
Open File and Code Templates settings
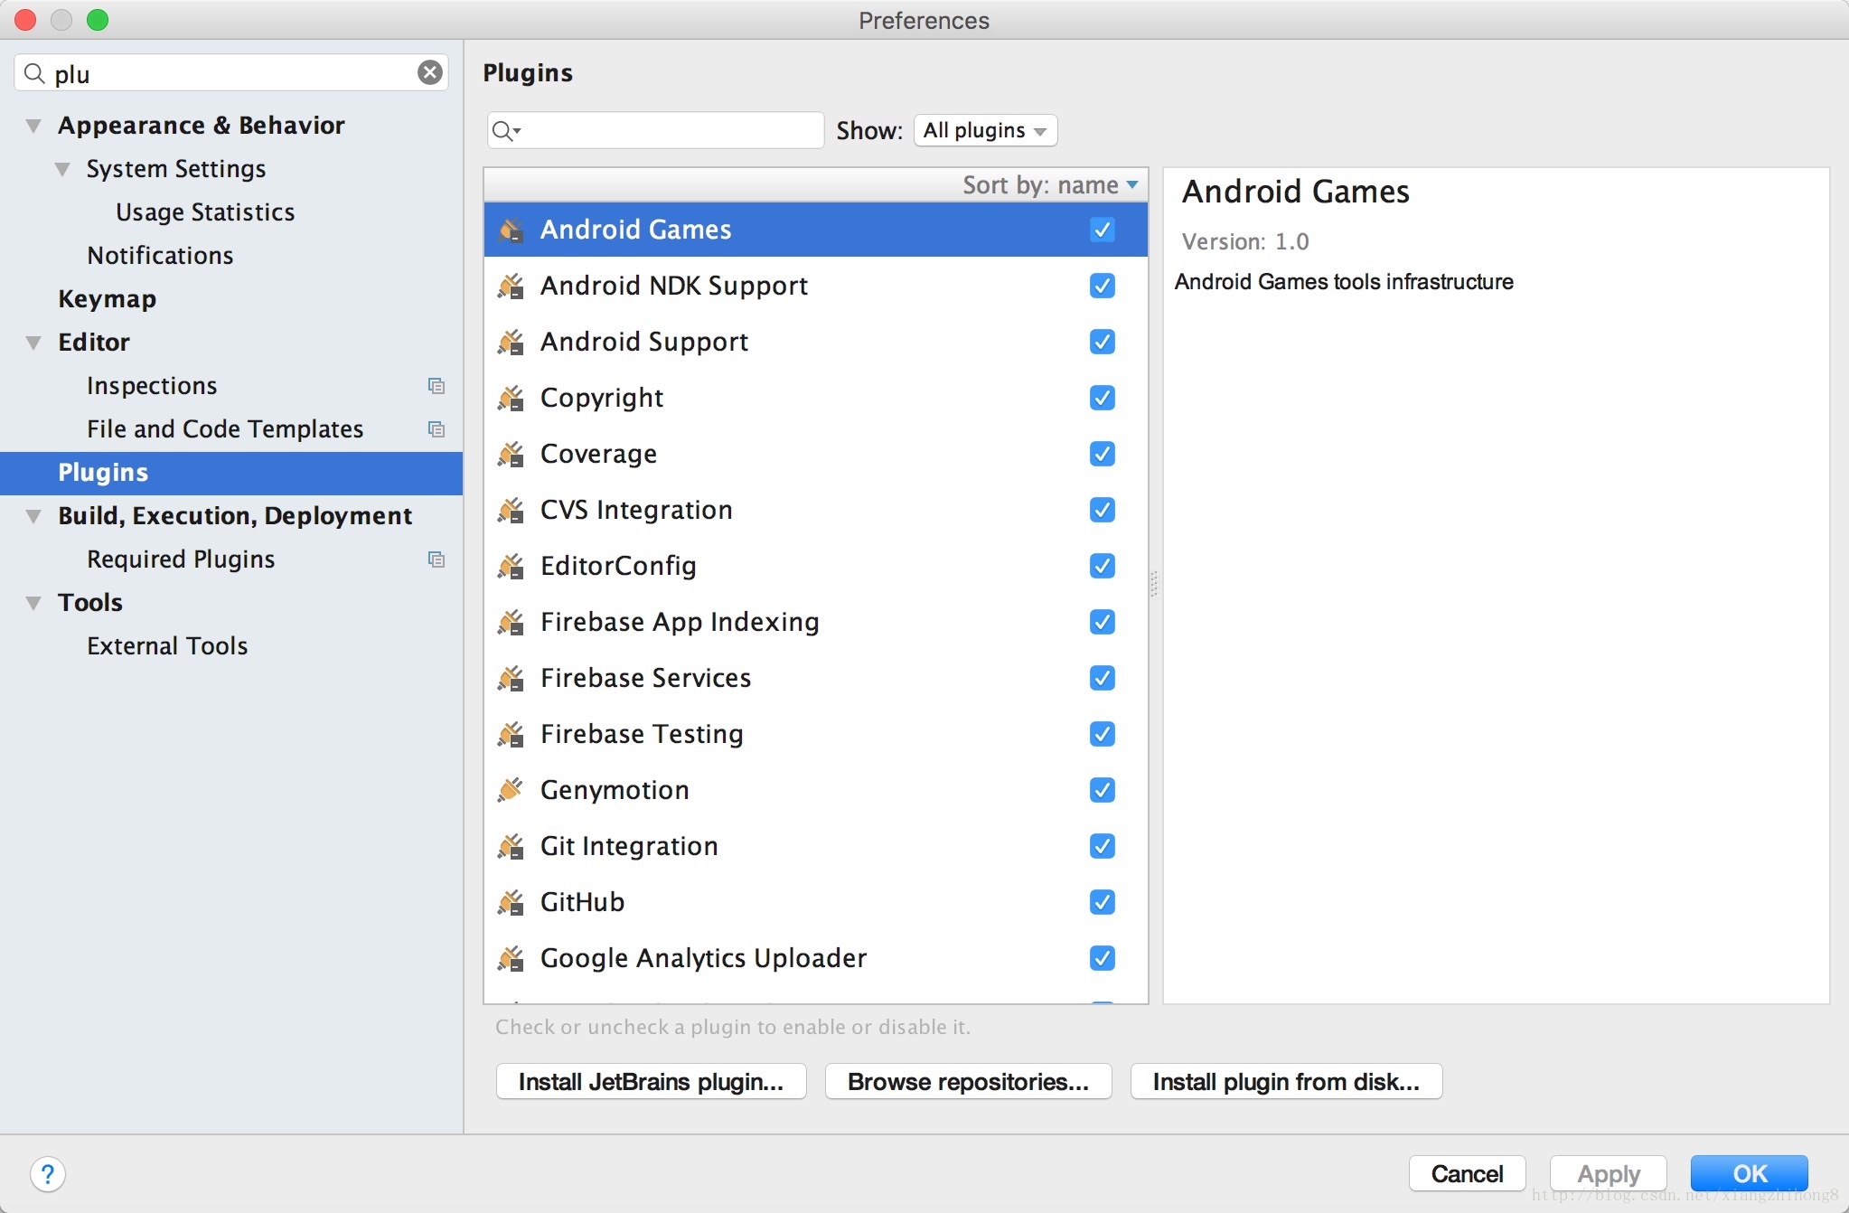click(225, 429)
